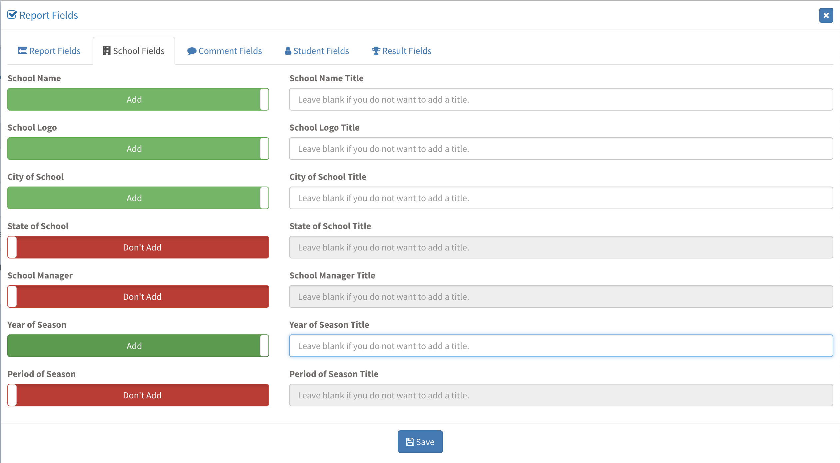The height and width of the screenshot is (463, 840).
Task: Click the Report Fields checkmark header icon
Action: click(12, 15)
